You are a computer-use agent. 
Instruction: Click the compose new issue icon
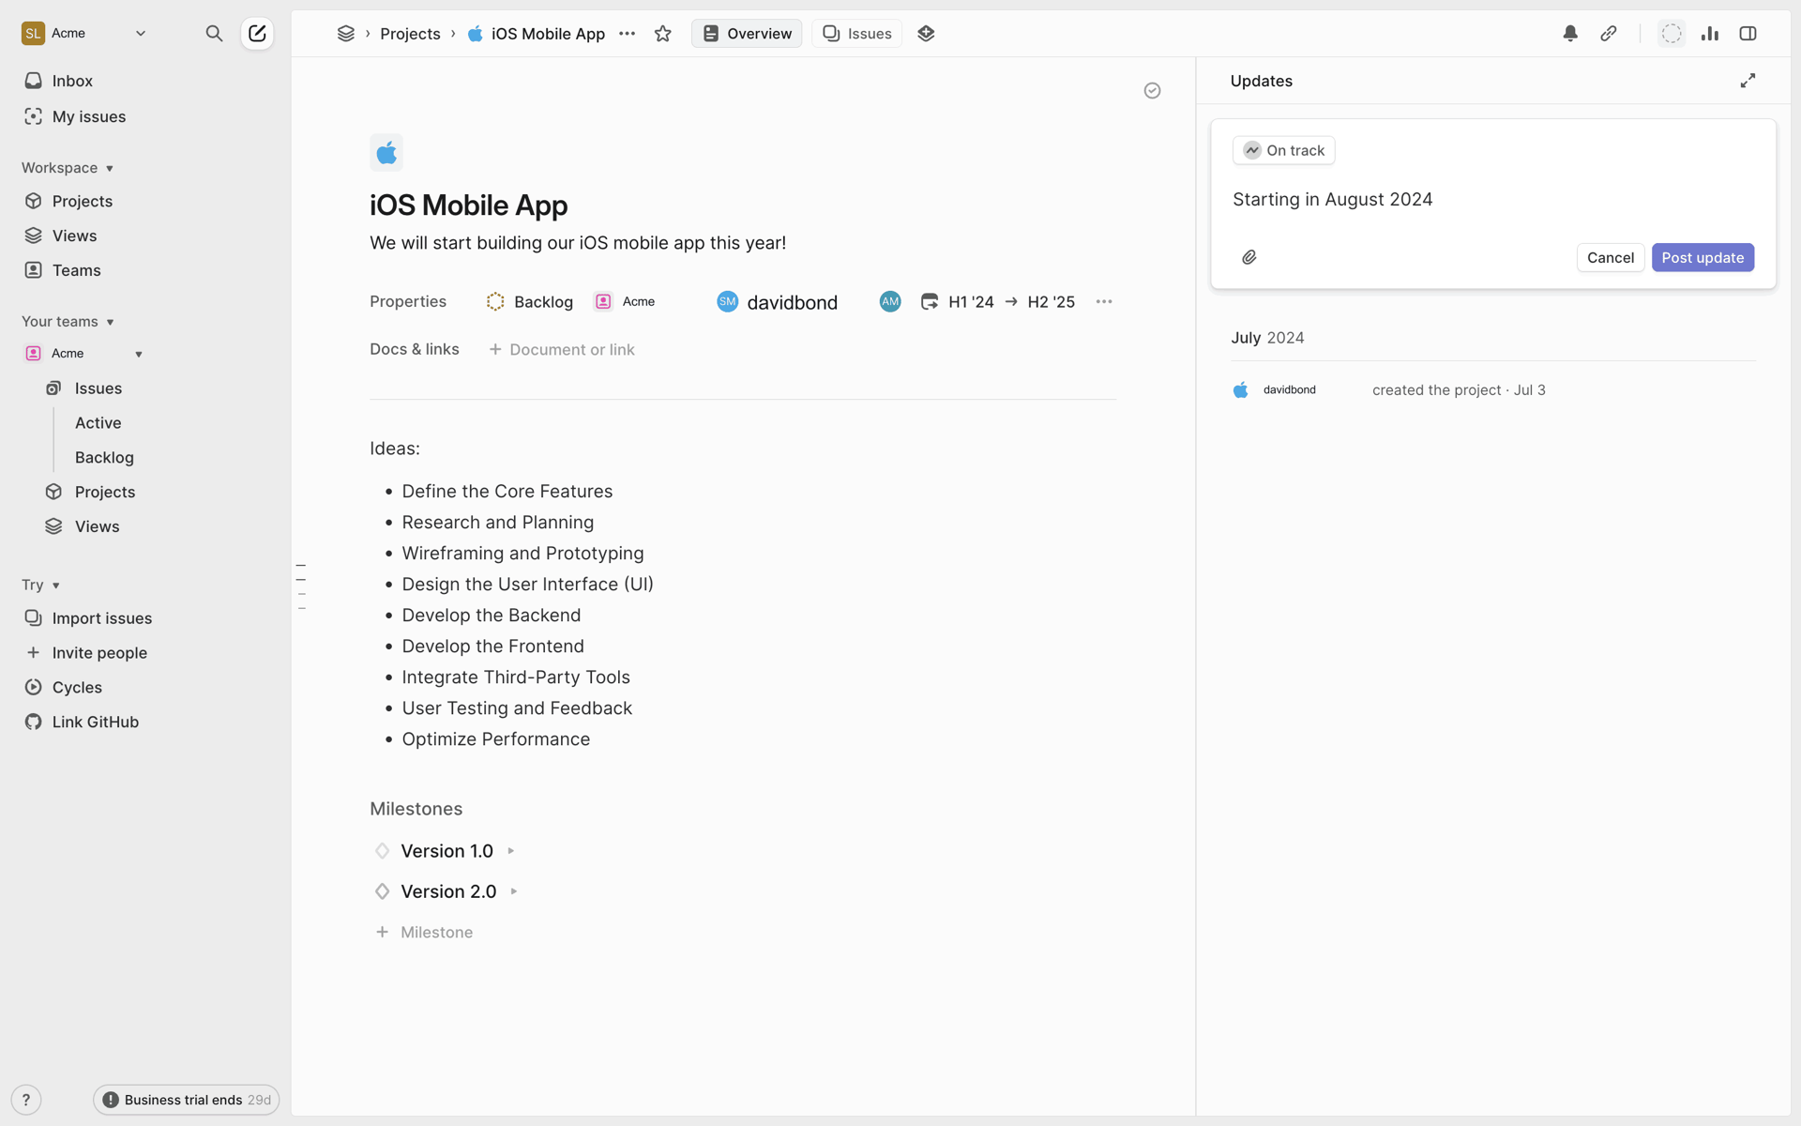point(257,34)
